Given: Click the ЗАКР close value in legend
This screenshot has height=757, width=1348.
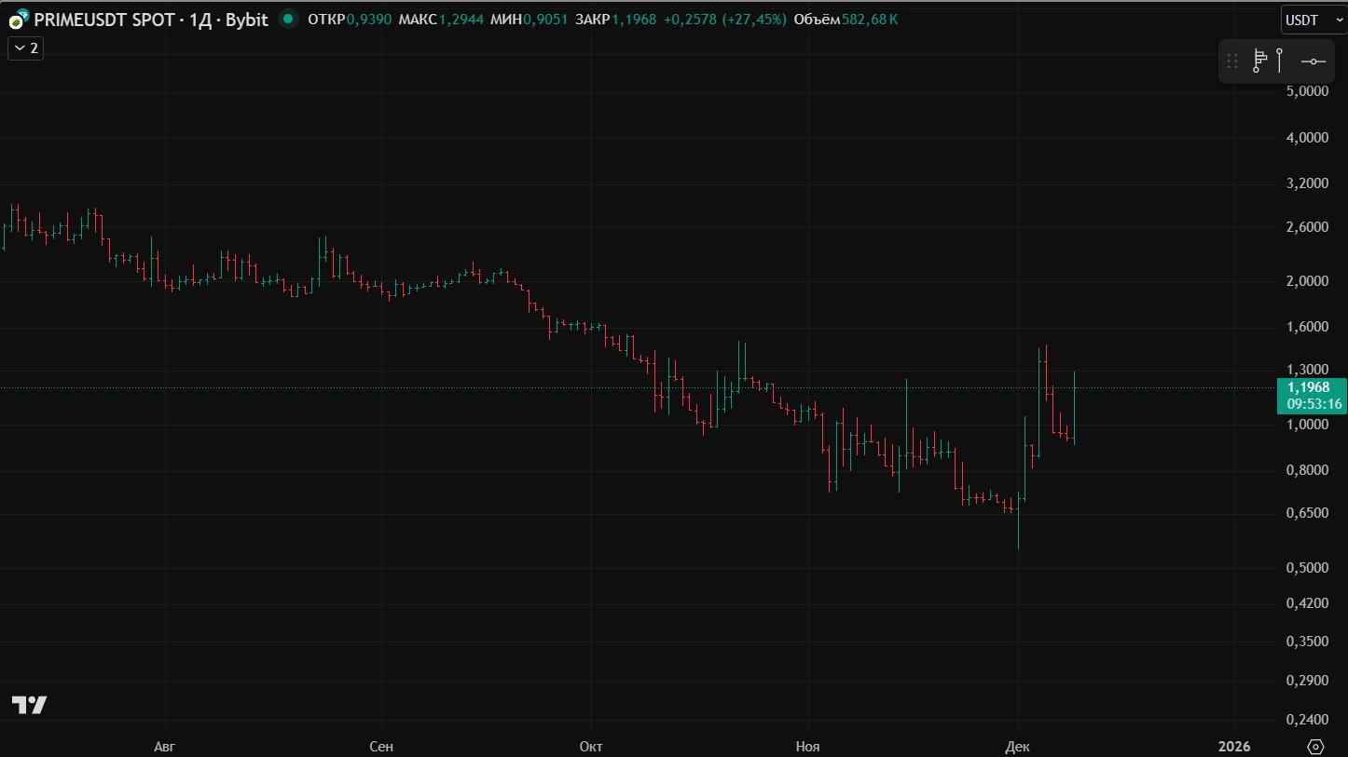Looking at the screenshot, I should click(634, 20).
